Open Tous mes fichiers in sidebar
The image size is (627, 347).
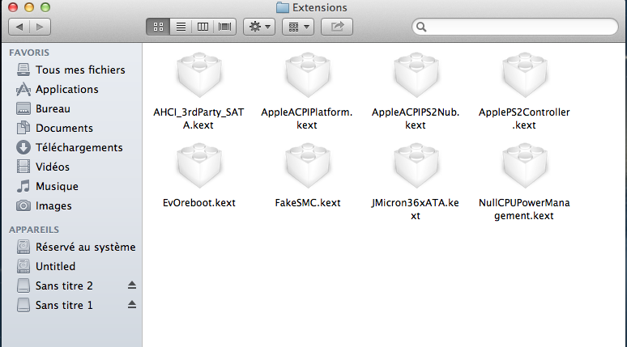click(x=71, y=70)
